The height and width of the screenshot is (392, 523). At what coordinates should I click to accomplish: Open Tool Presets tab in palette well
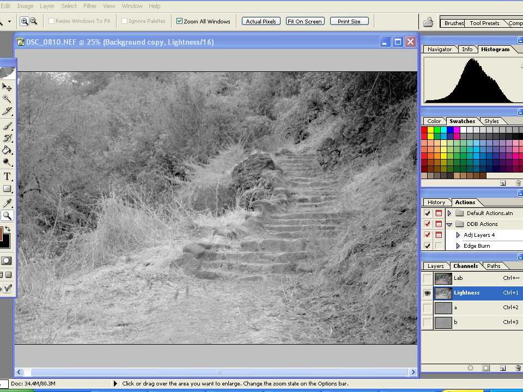484,23
